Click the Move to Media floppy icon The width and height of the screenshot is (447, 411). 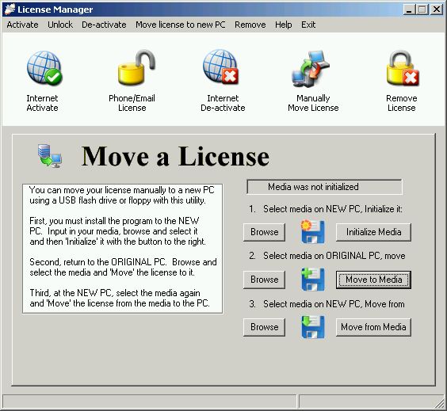(312, 279)
